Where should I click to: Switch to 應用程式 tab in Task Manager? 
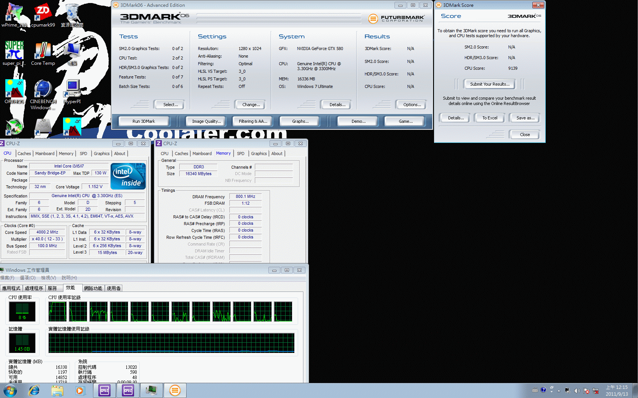[x=11, y=288]
